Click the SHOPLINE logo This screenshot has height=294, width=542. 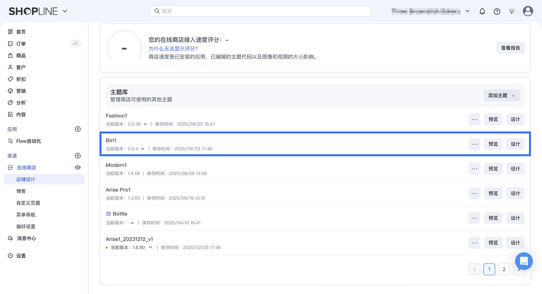(33, 11)
